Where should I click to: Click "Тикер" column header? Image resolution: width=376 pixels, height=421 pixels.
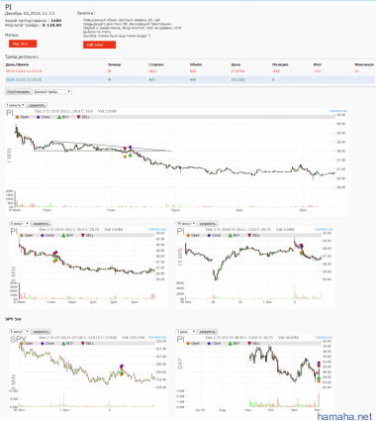tap(115, 64)
